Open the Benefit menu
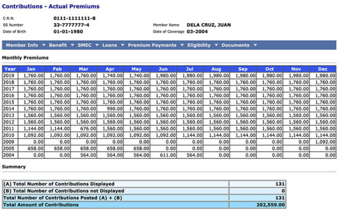339x213 pixels. pyautogui.click(x=58, y=45)
